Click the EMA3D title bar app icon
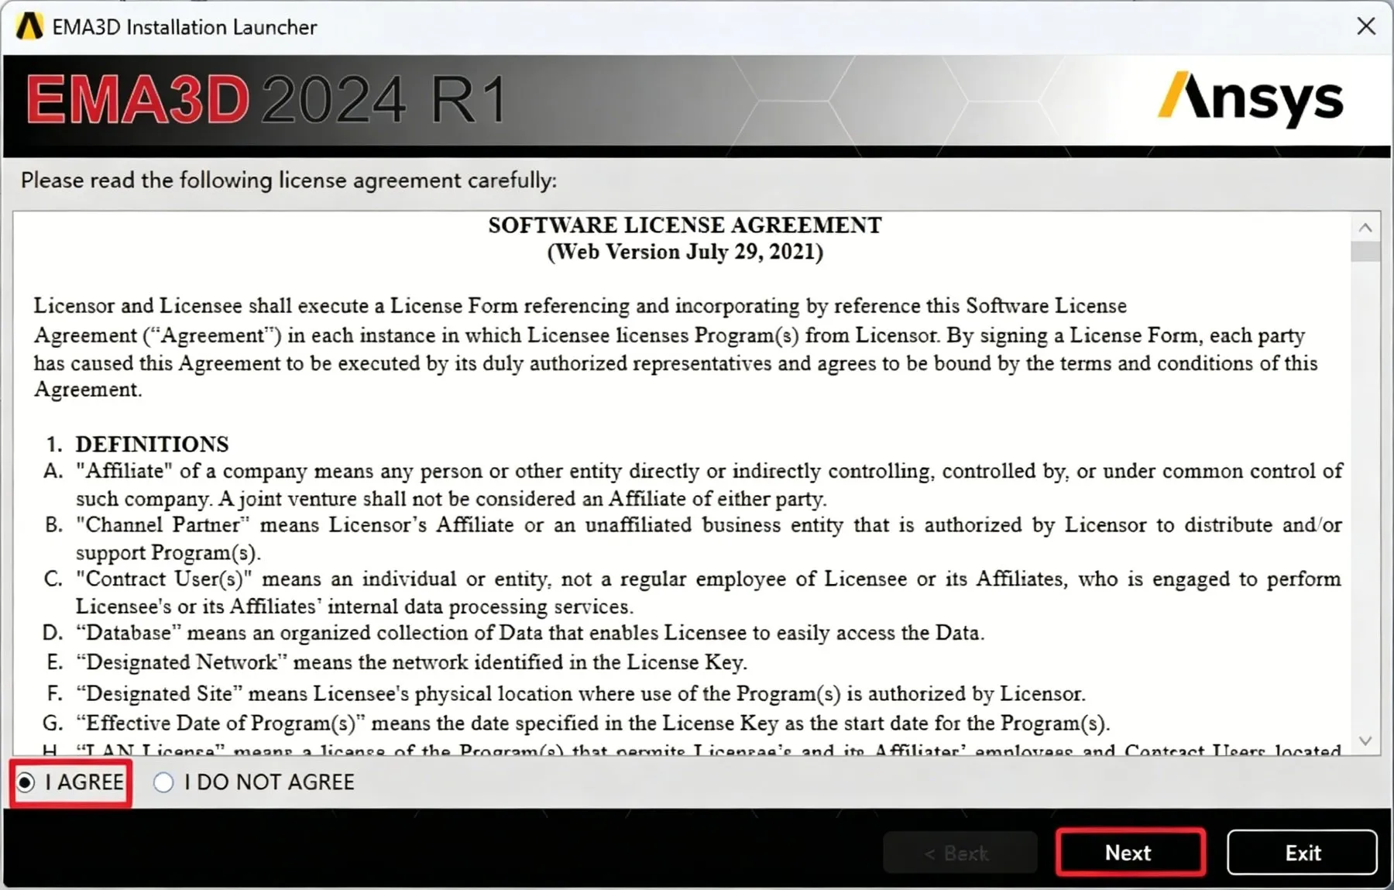Viewport: 1394px width, 890px height. click(29, 27)
